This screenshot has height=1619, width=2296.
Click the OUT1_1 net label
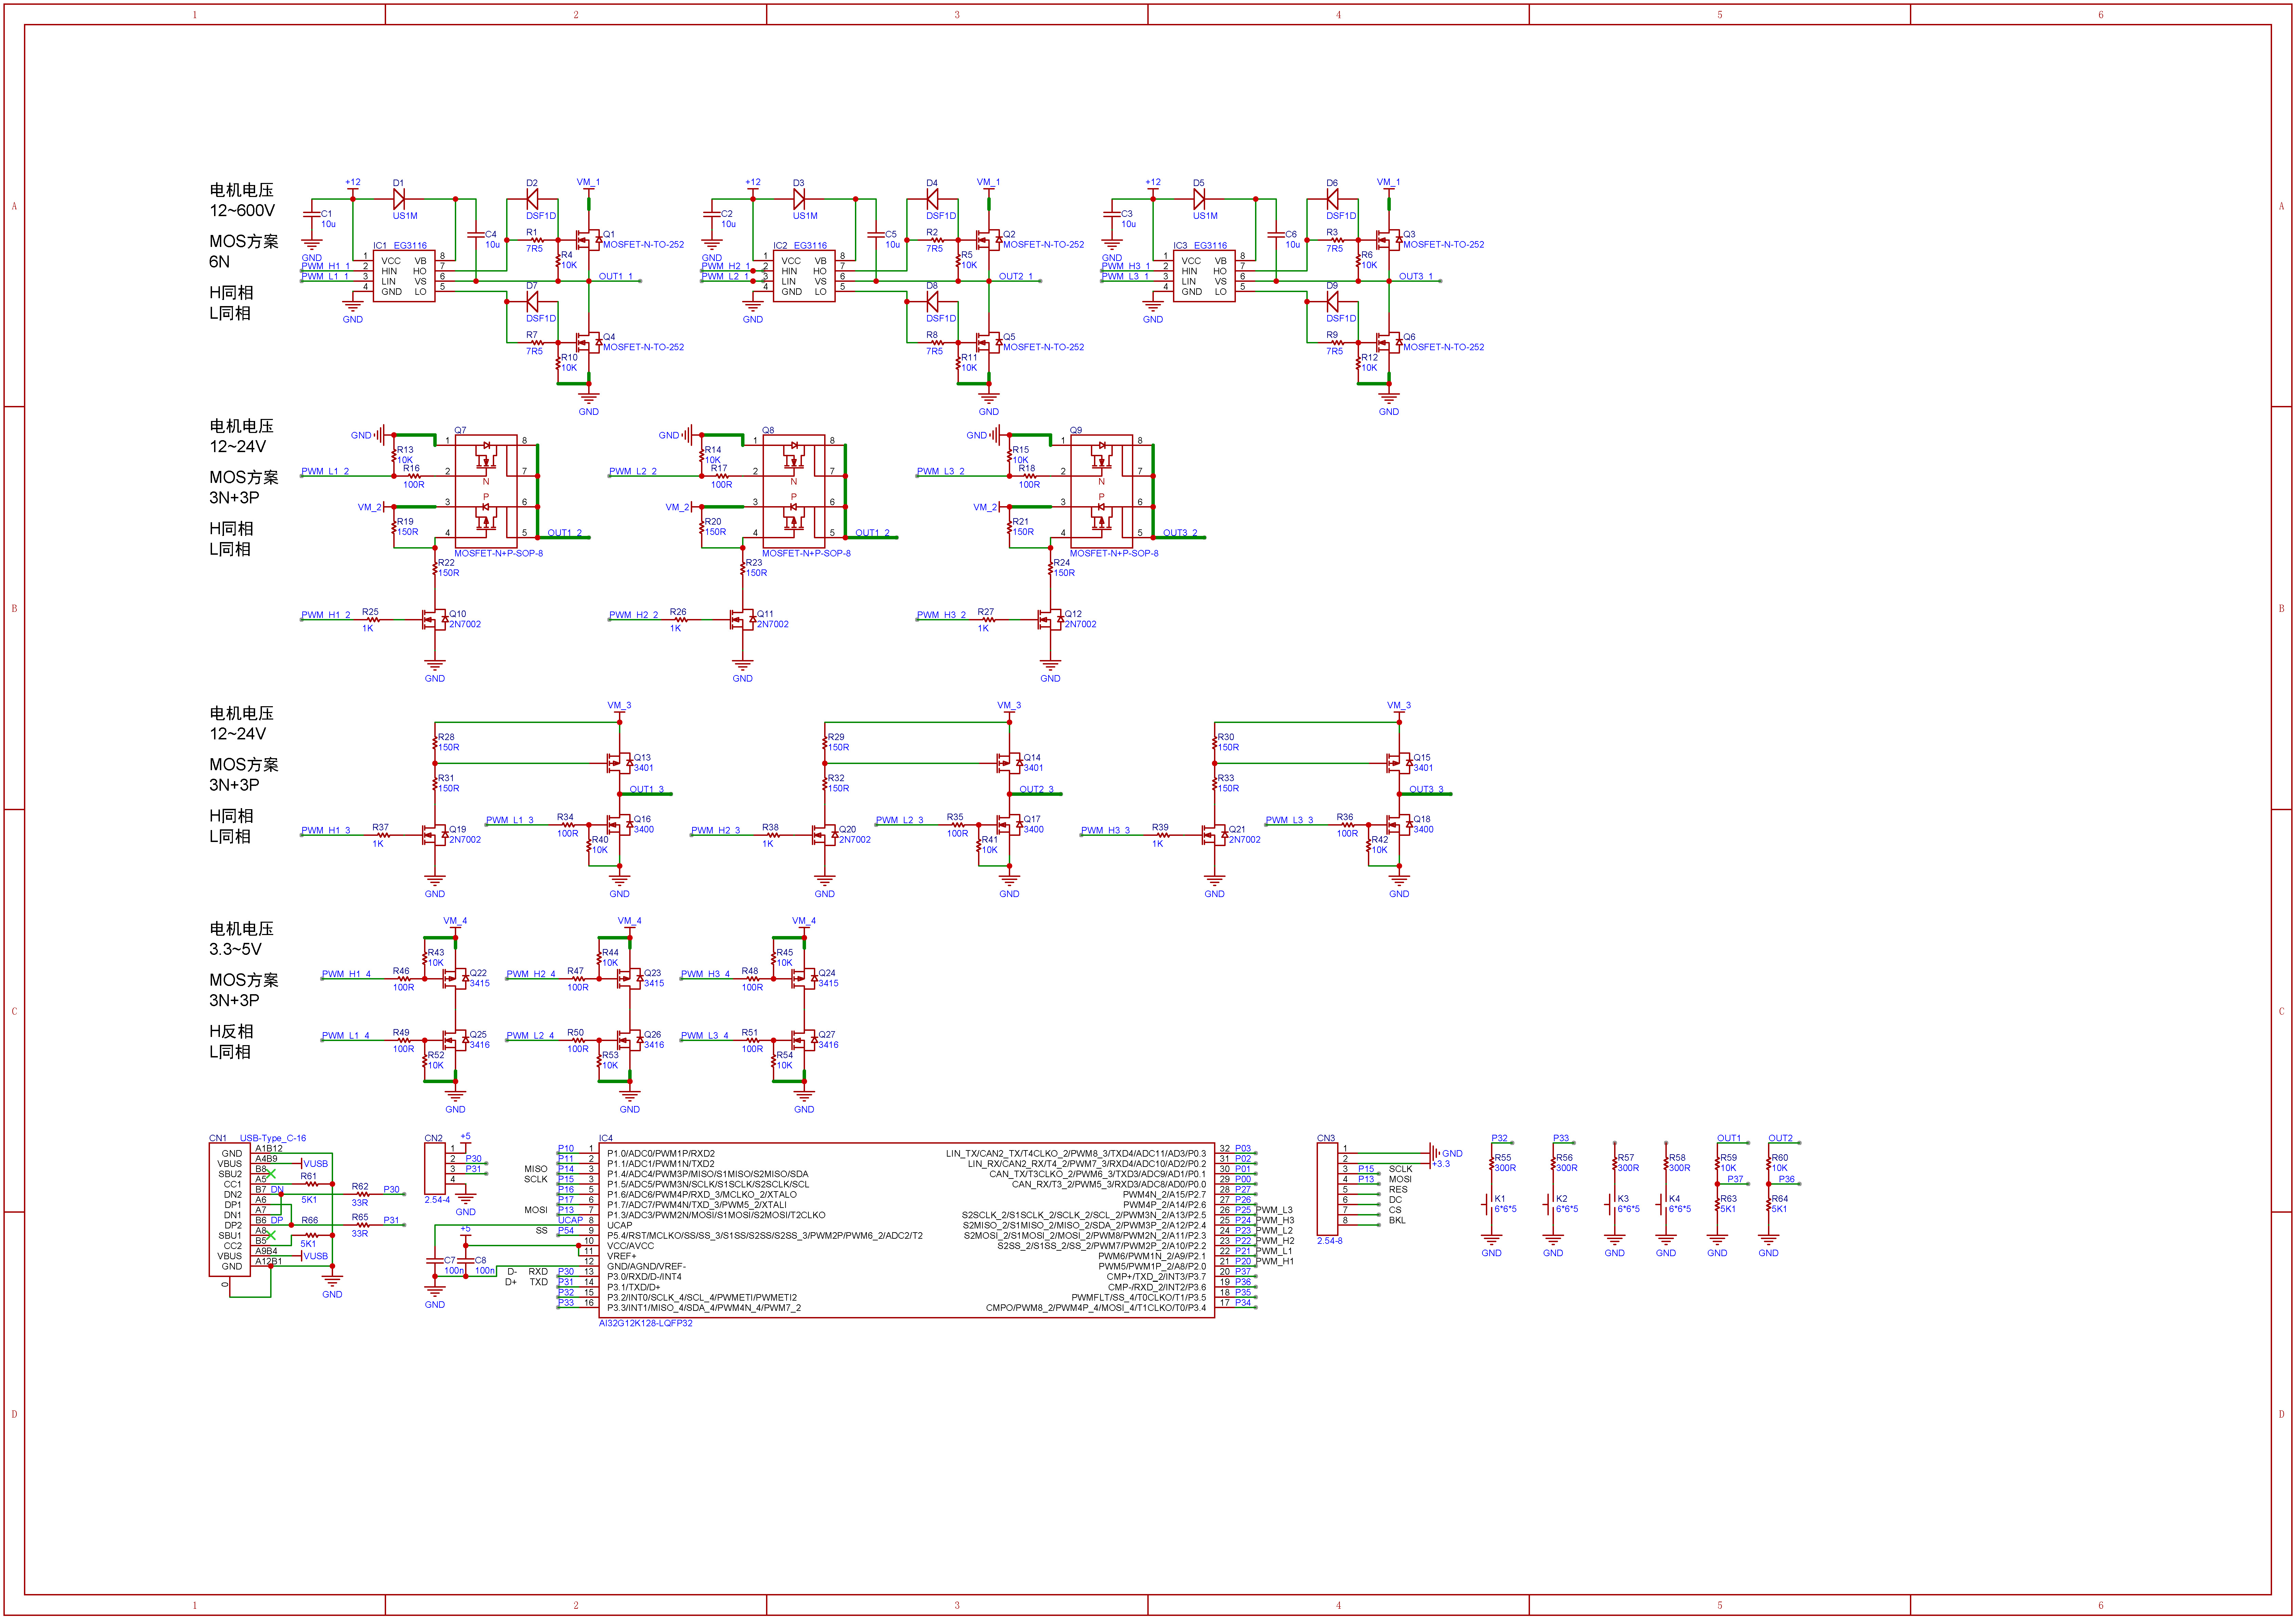(616, 276)
